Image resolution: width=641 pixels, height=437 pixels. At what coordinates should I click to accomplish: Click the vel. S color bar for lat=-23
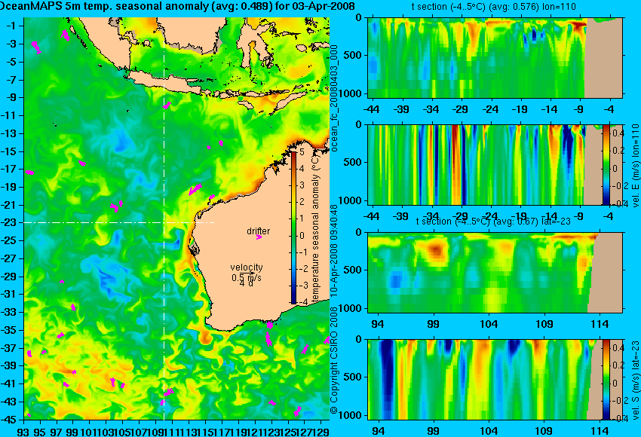point(606,380)
